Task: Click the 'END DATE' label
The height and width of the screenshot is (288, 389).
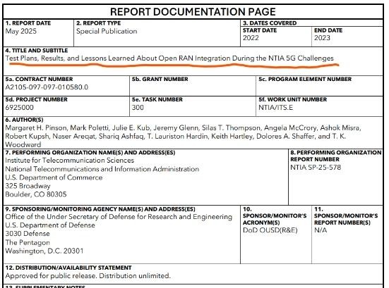Action: pyautogui.click(x=328, y=30)
